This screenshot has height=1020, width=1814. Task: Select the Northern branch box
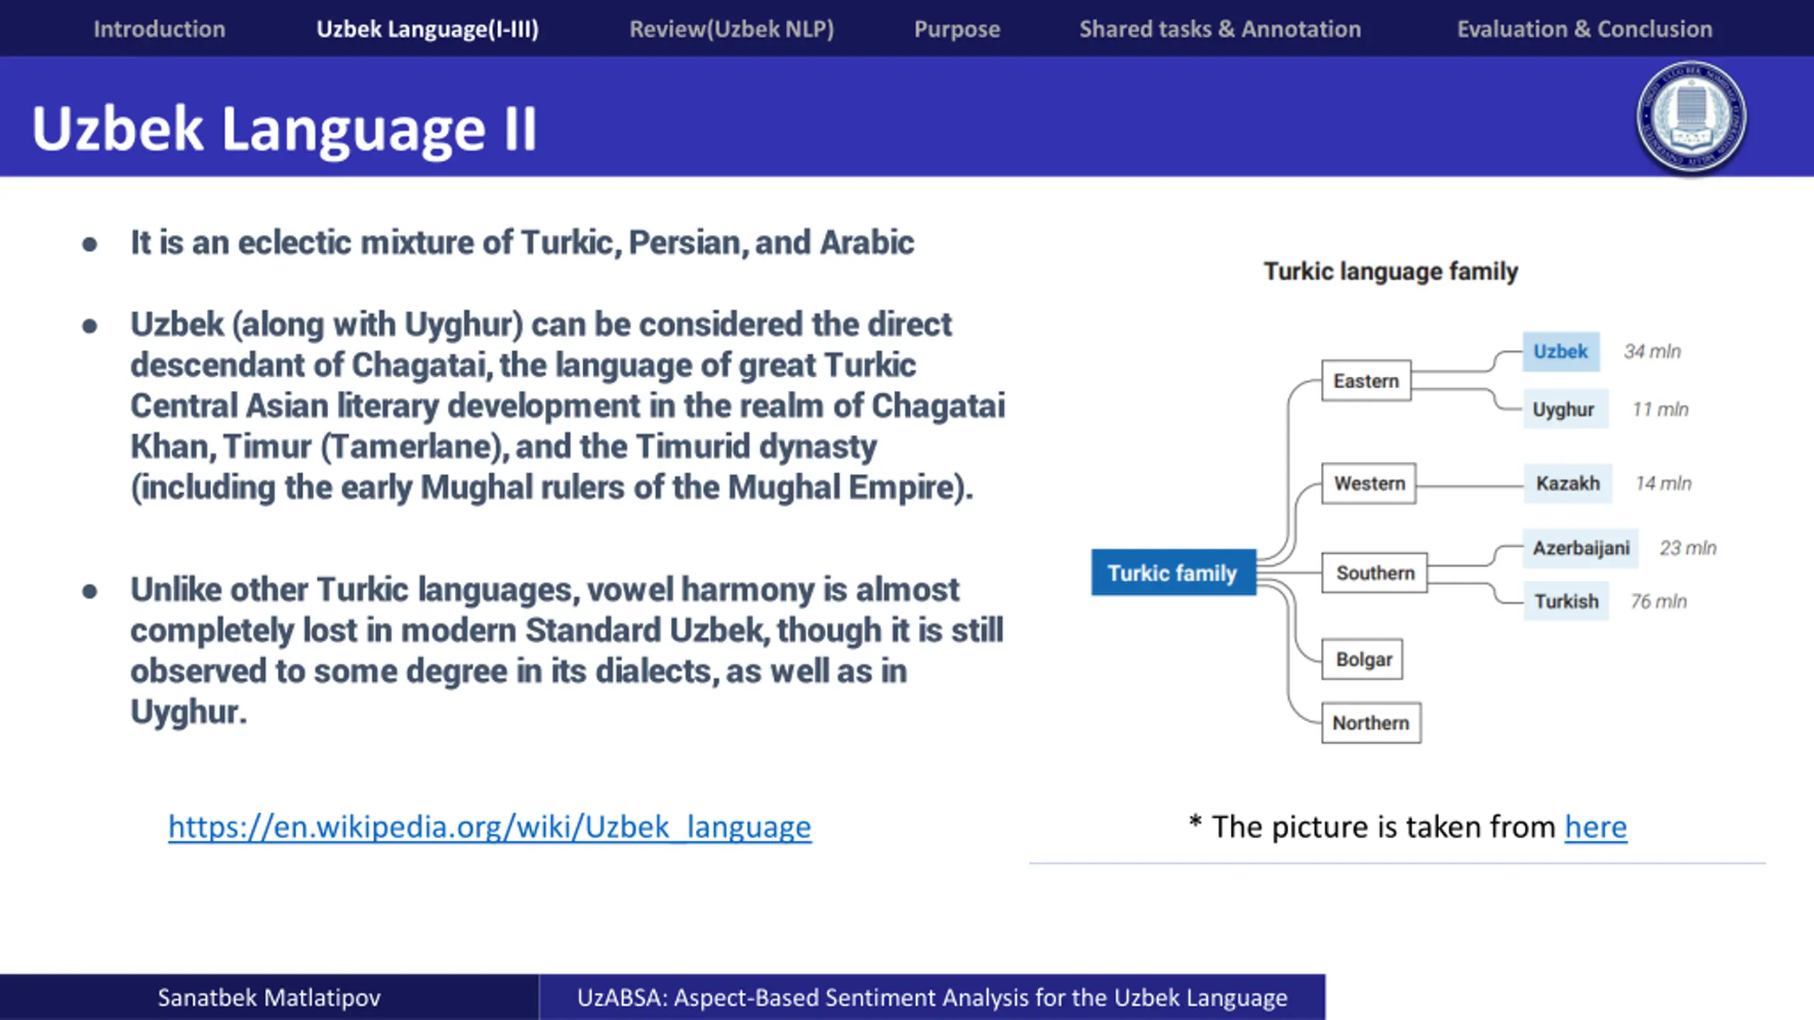point(1371,722)
